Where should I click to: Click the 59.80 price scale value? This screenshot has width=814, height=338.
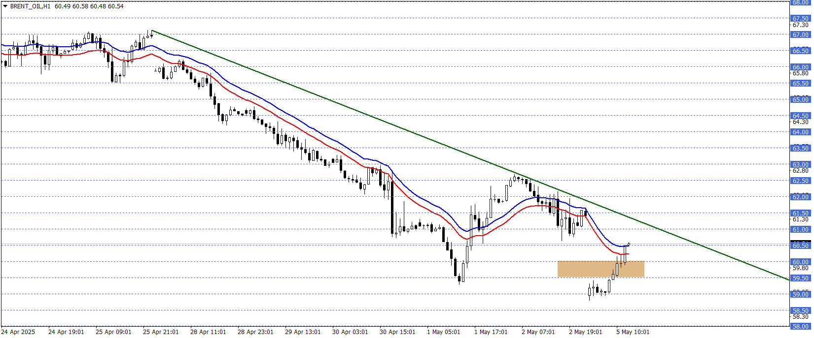800,268
